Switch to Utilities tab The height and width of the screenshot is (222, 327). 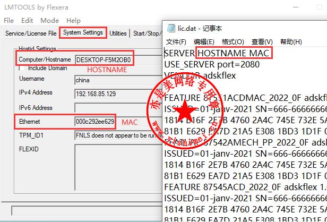[118, 33]
